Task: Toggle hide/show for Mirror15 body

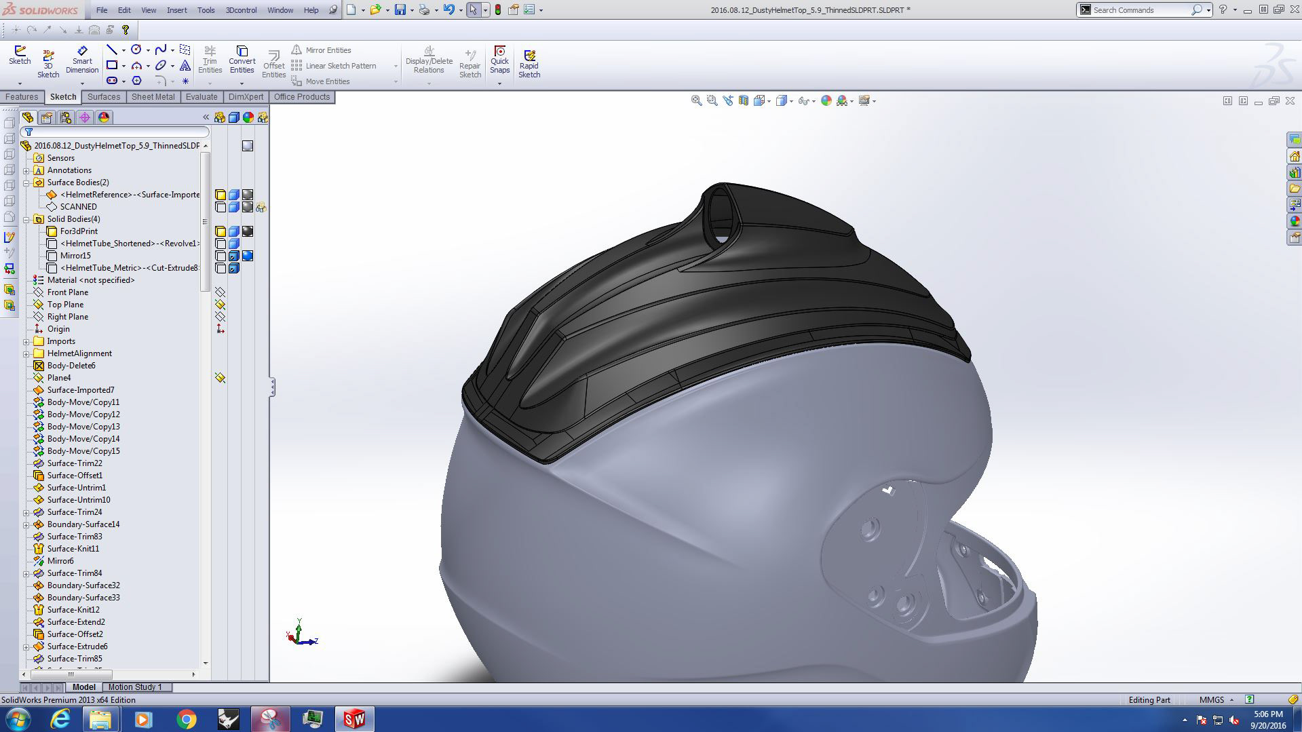Action: (221, 256)
